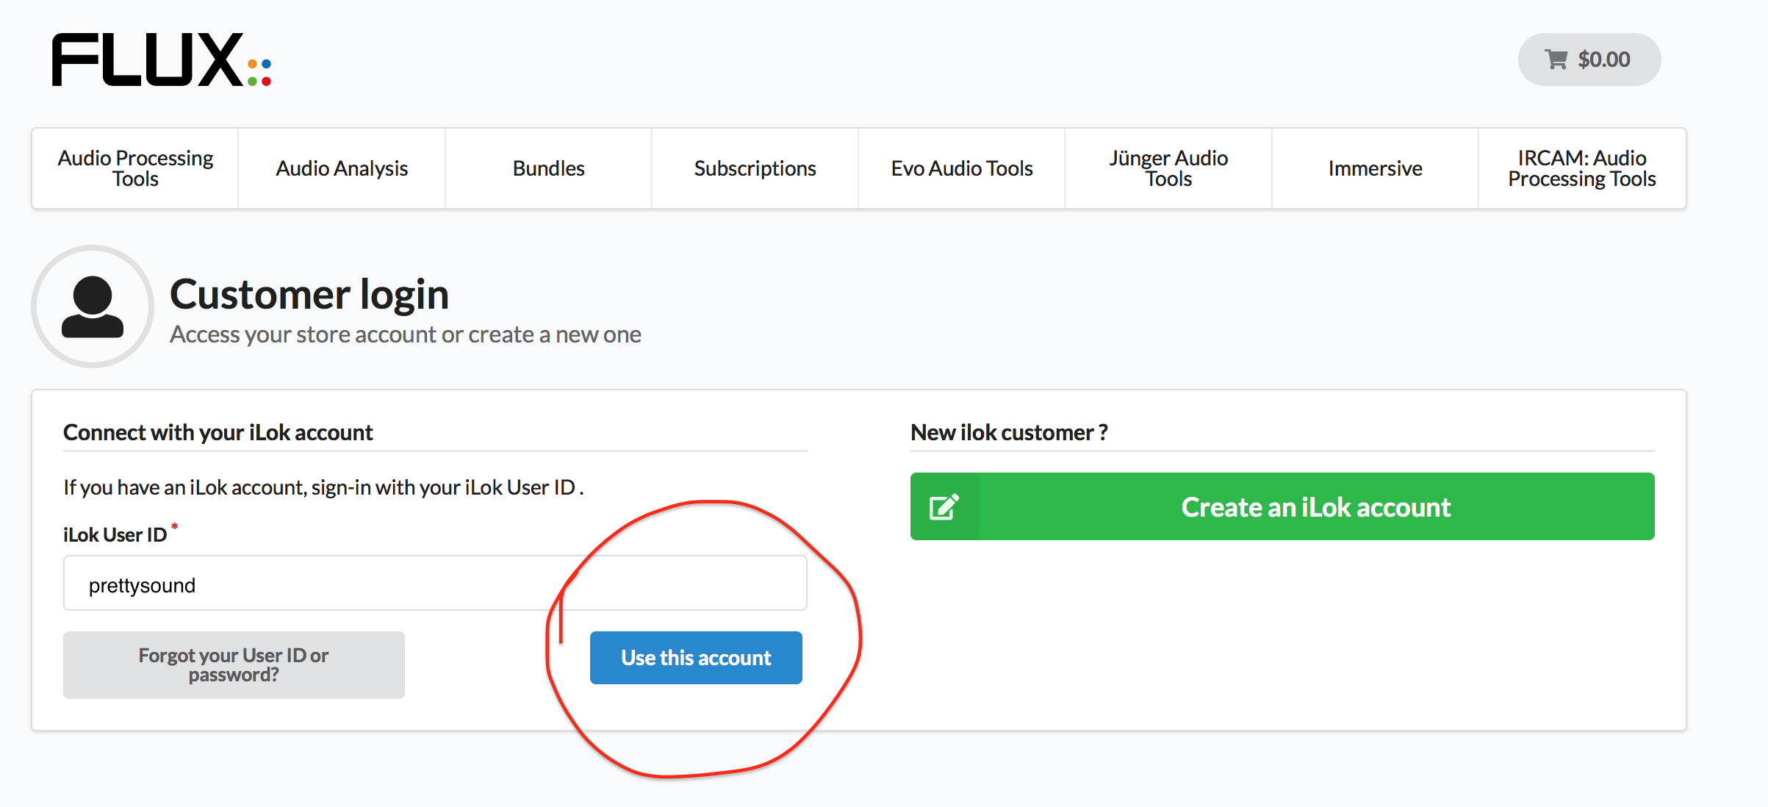This screenshot has width=1768, height=807.
Task: Select IRCAM: Audio Processing Tools
Action: click(x=1582, y=168)
